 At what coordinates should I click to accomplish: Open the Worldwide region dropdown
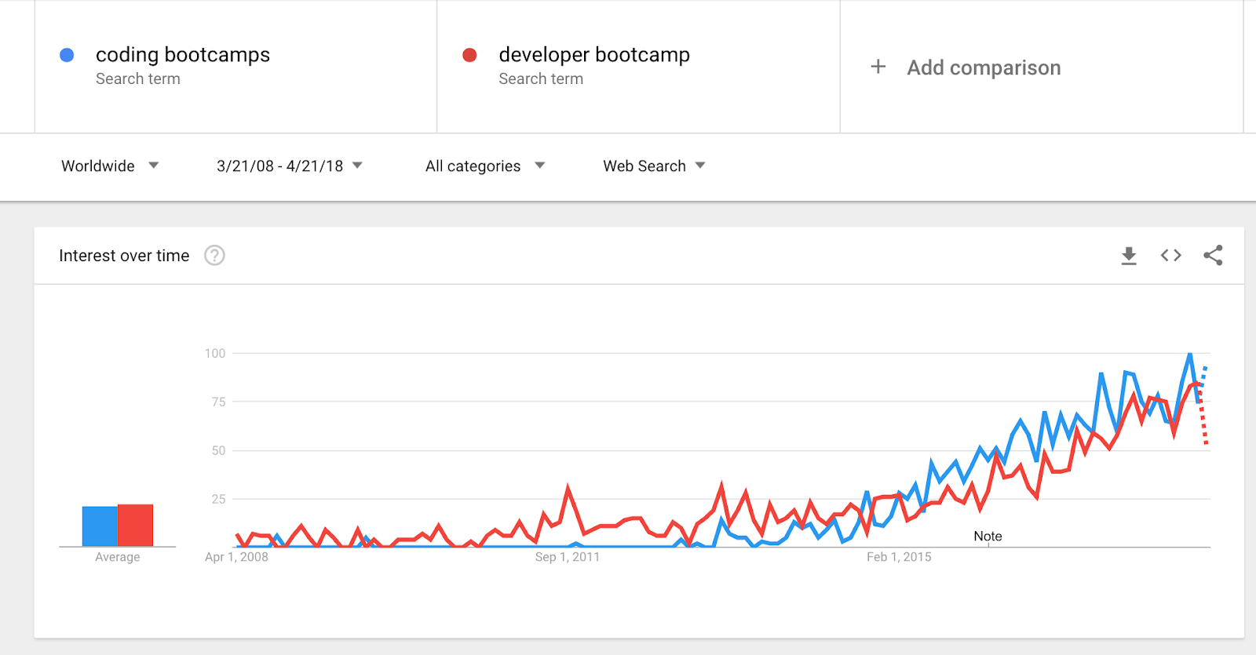coord(110,166)
